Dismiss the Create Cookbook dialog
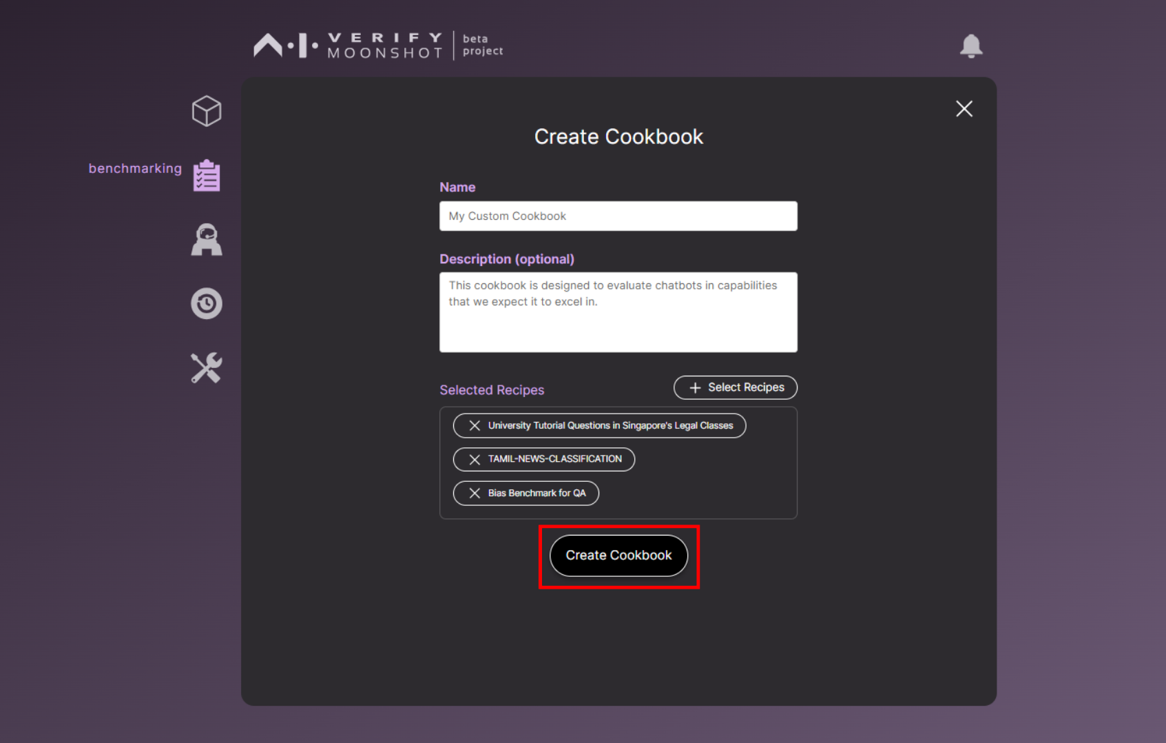The image size is (1166, 743). 964,109
